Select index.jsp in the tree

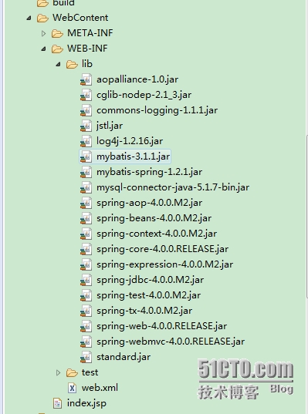tap(86, 403)
